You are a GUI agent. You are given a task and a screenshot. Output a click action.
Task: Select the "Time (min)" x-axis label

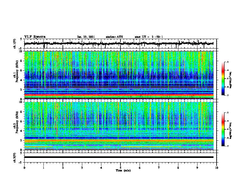[x=123, y=170]
